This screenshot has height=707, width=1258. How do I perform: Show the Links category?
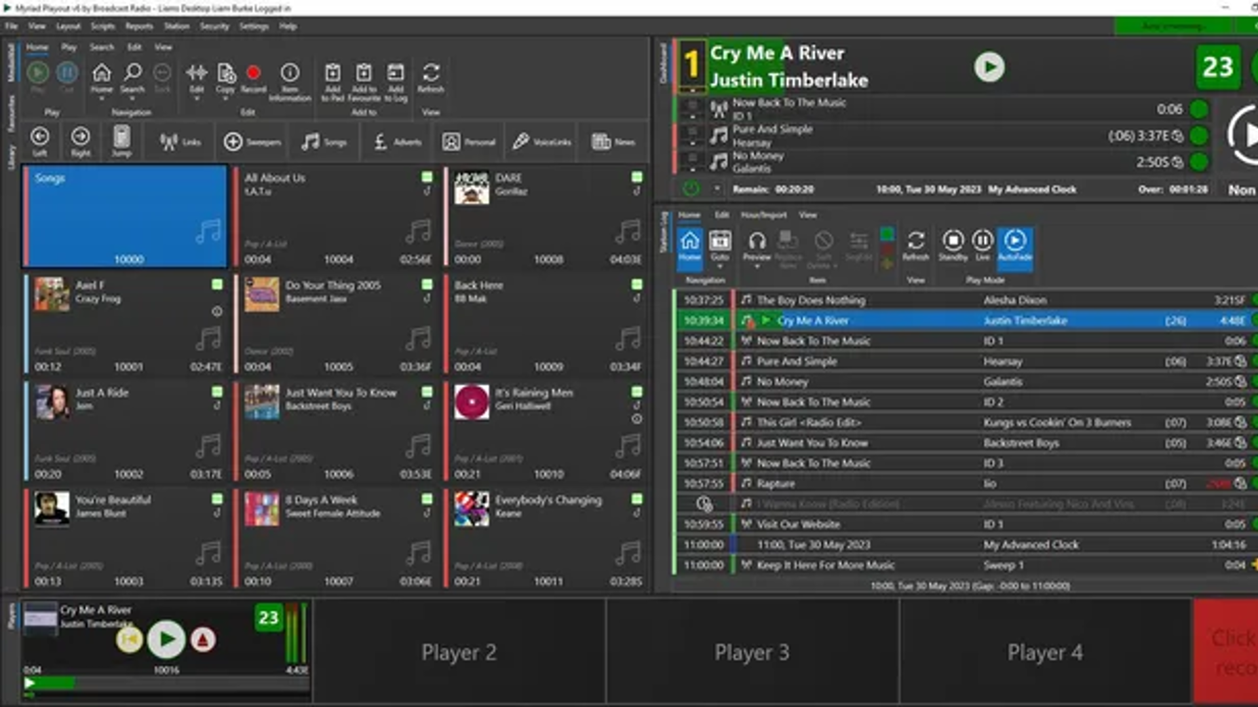(180, 141)
